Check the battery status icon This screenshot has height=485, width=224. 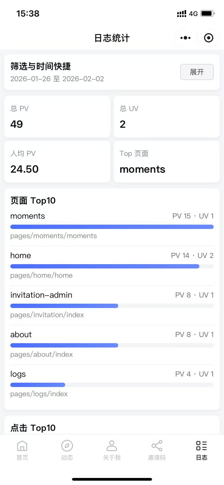207,13
